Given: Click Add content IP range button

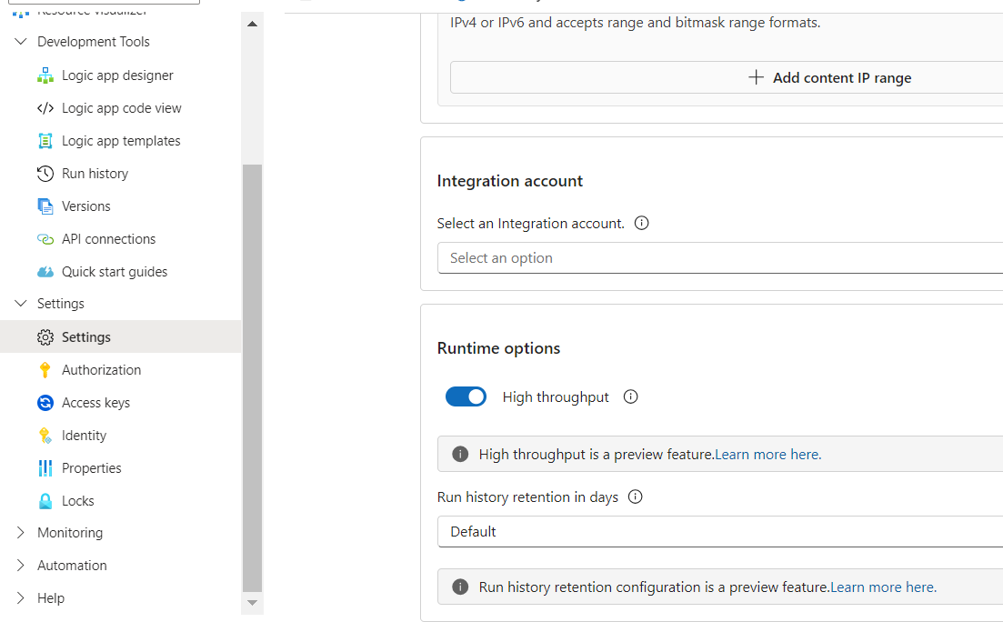Looking at the screenshot, I should coord(829,78).
